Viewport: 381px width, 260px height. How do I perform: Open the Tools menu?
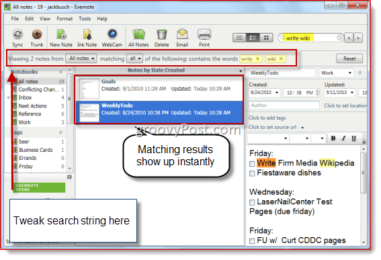tap(85, 19)
